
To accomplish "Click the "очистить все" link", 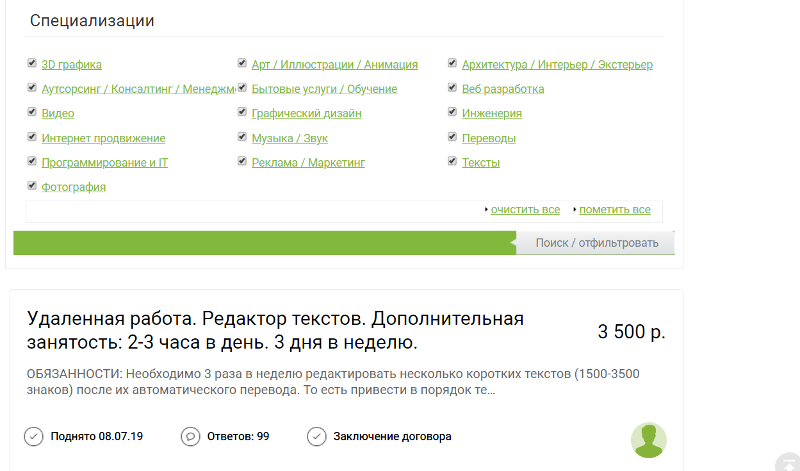I will pyautogui.click(x=525, y=210).
